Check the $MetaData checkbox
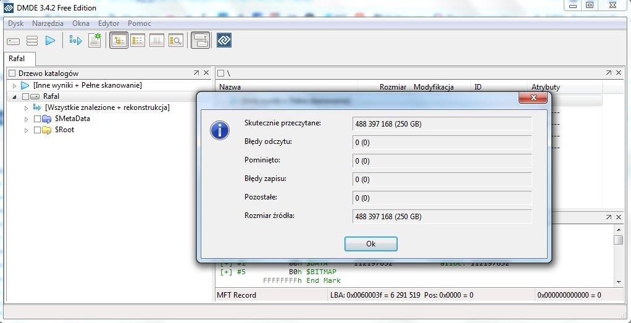 click(x=38, y=119)
